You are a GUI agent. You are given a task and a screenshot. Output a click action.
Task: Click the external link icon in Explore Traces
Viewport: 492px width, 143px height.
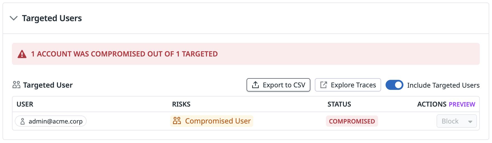(323, 85)
